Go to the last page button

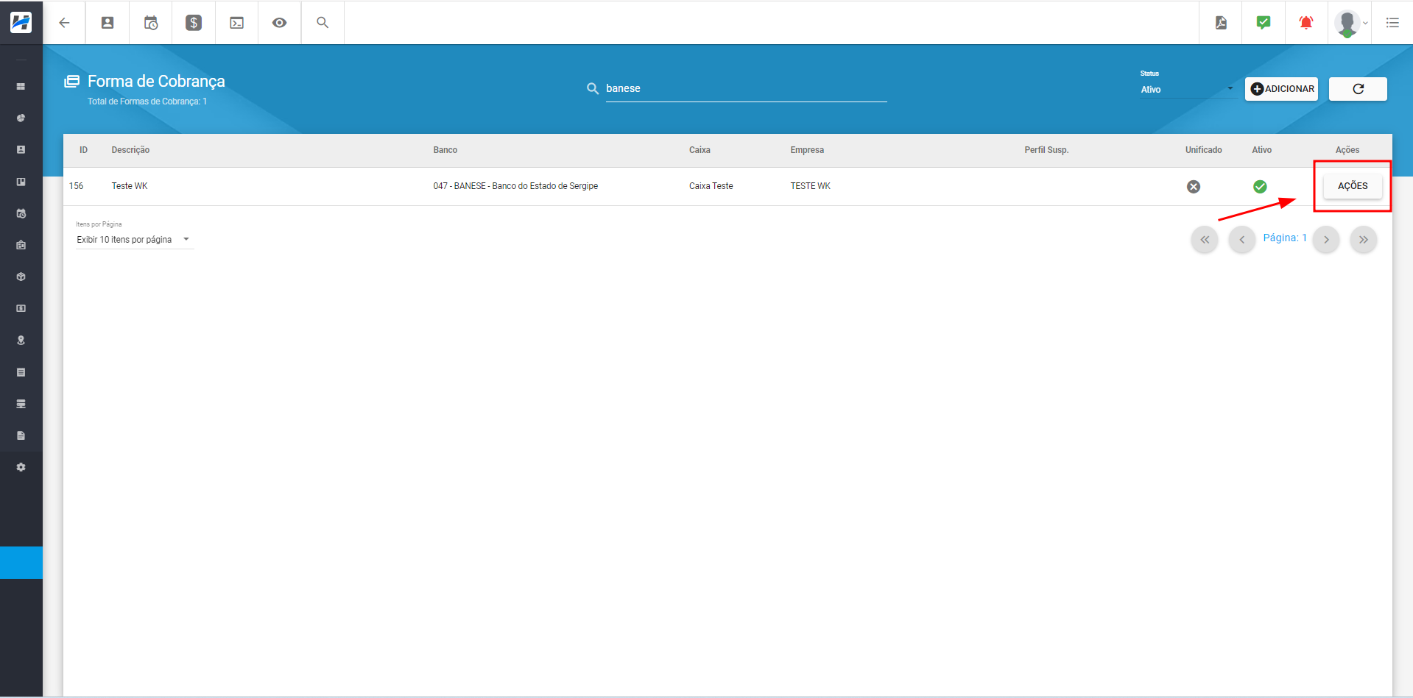pos(1364,240)
